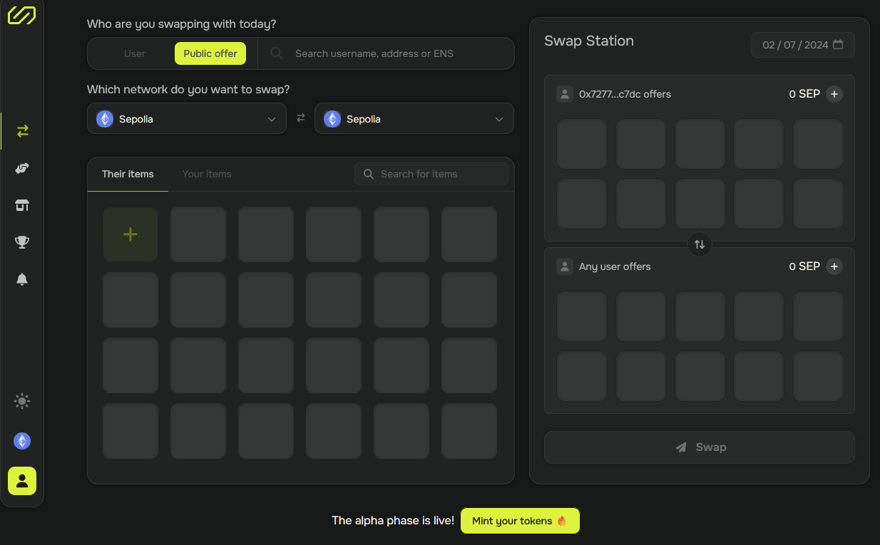Select the Their items tab
The width and height of the screenshot is (880, 545).
(x=128, y=174)
